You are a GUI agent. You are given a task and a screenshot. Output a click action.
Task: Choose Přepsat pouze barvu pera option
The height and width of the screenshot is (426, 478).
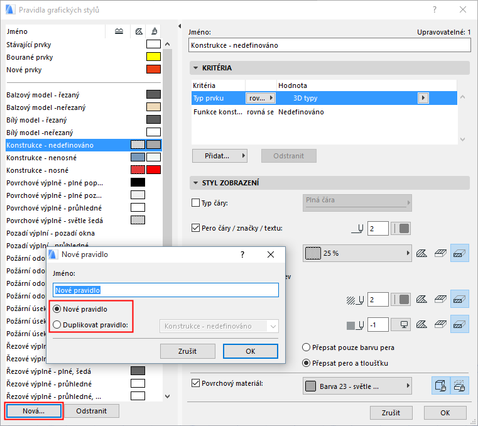[306, 347]
